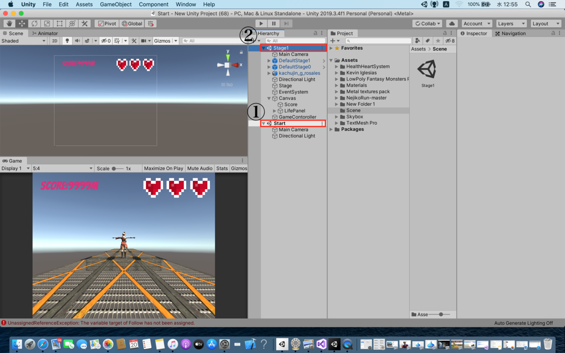The width and height of the screenshot is (565, 353).
Task: Open Stats overlay in Game view
Action: [222, 168]
